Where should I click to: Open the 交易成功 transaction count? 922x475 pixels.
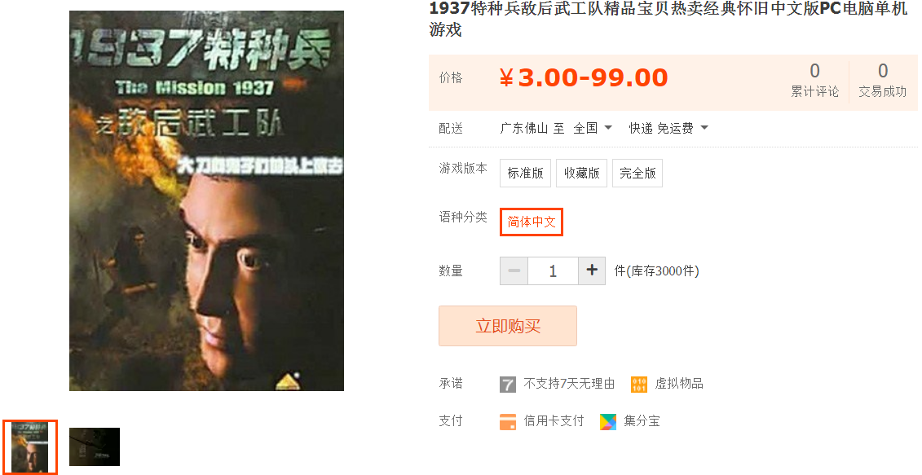883,81
